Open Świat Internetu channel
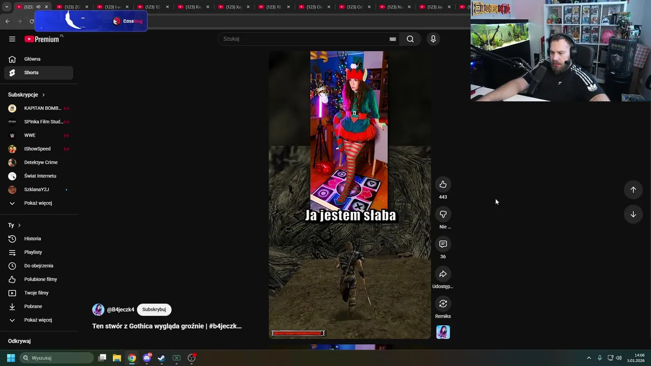Image resolution: width=651 pixels, height=366 pixels. pyautogui.click(x=39, y=176)
